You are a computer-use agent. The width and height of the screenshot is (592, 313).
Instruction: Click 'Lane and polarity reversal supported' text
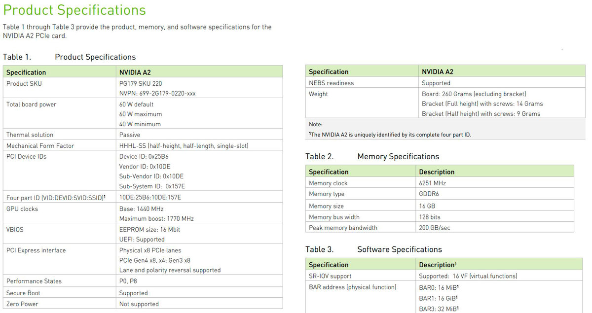point(170,270)
